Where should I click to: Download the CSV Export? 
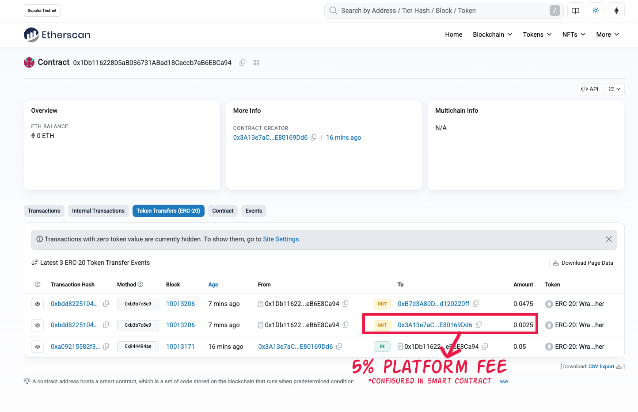pos(605,366)
